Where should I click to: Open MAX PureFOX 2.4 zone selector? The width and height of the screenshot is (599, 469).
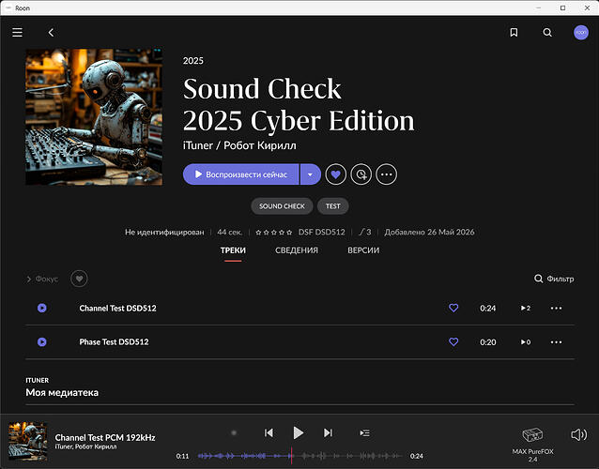pyautogui.click(x=532, y=445)
